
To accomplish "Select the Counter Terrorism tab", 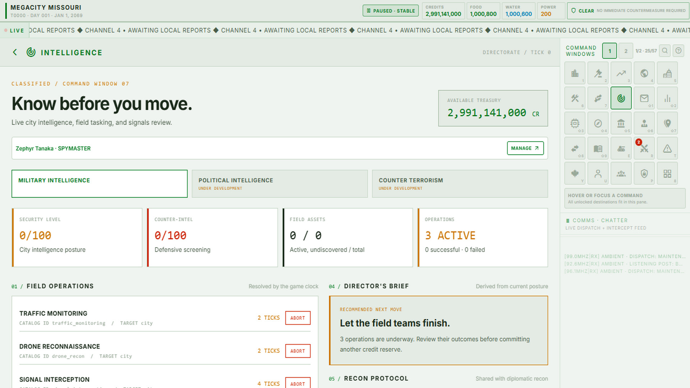I will tap(460, 184).
